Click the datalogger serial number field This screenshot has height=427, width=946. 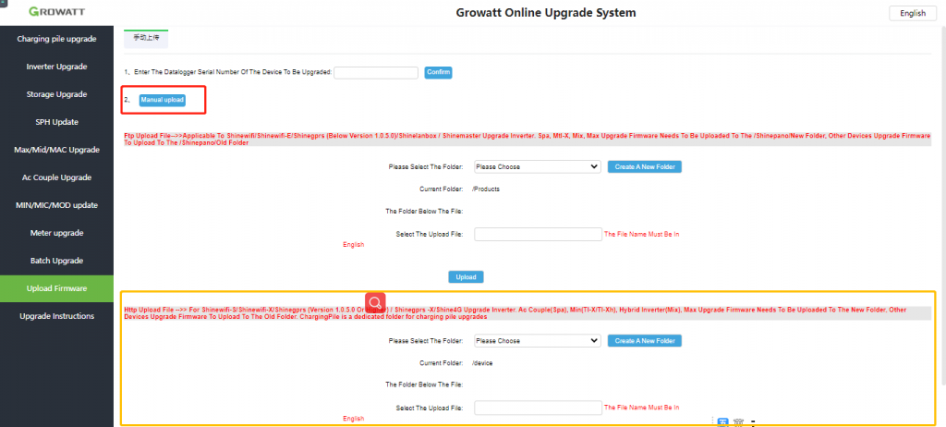pyautogui.click(x=376, y=72)
